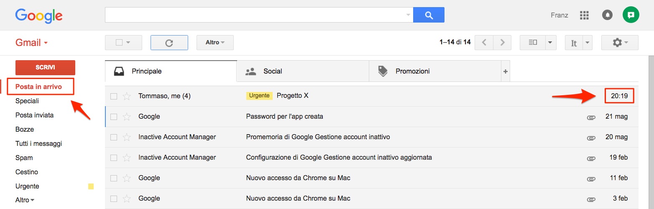Click the Franz profile name
654x209 pixels.
559,15
